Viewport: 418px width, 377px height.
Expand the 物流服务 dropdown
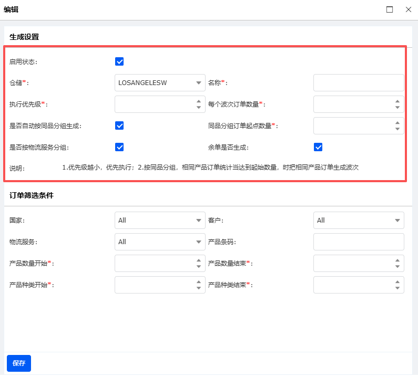click(x=160, y=242)
